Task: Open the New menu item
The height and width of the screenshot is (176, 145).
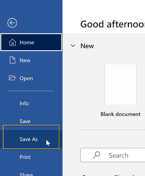Action: pyautogui.click(x=31, y=60)
